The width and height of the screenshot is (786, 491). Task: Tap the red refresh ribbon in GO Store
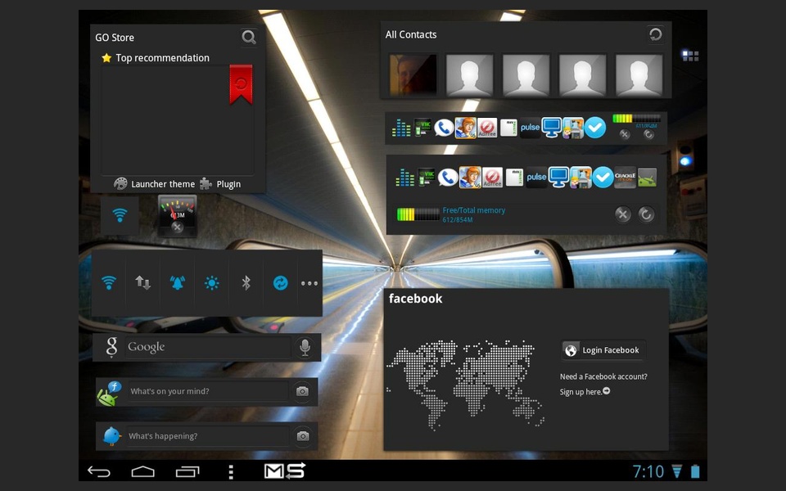tap(241, 84)
